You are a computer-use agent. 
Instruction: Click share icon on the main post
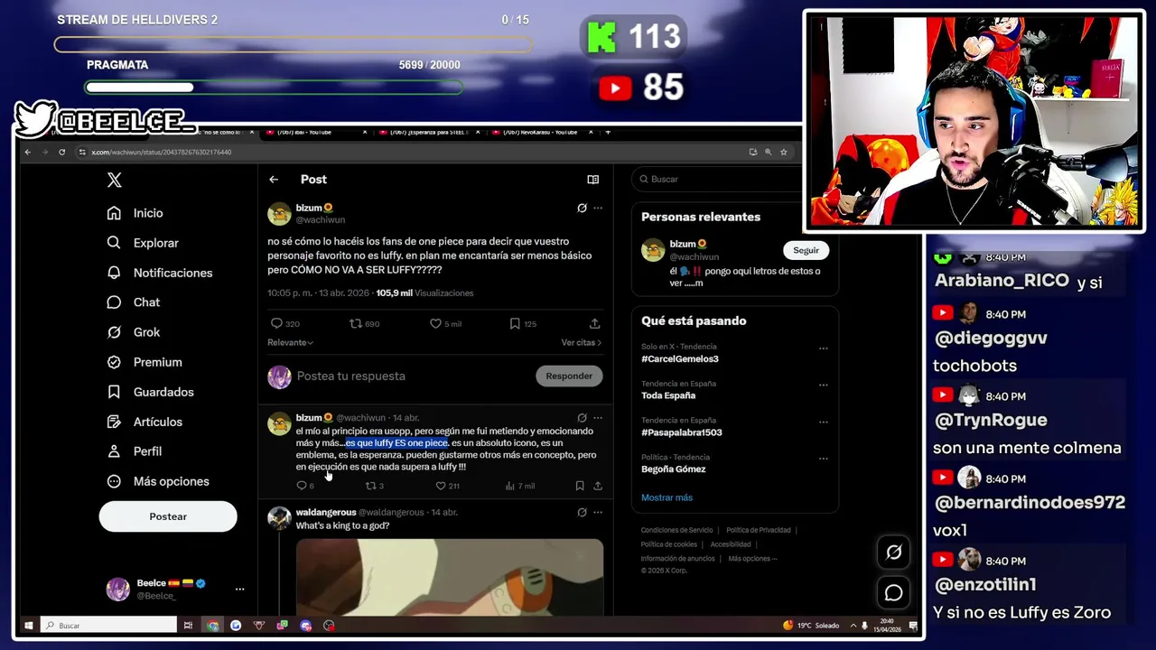594,323
